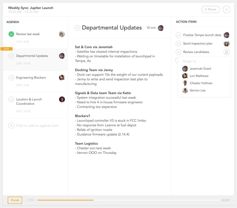Click the 10:00 AM - 10:30 AM time
This screenshot has height=208, width=237.
(23, 12)
